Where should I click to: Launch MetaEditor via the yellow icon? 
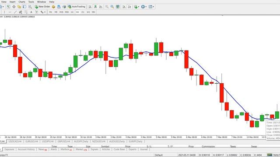pyautogui.click(x=53, y=7)
